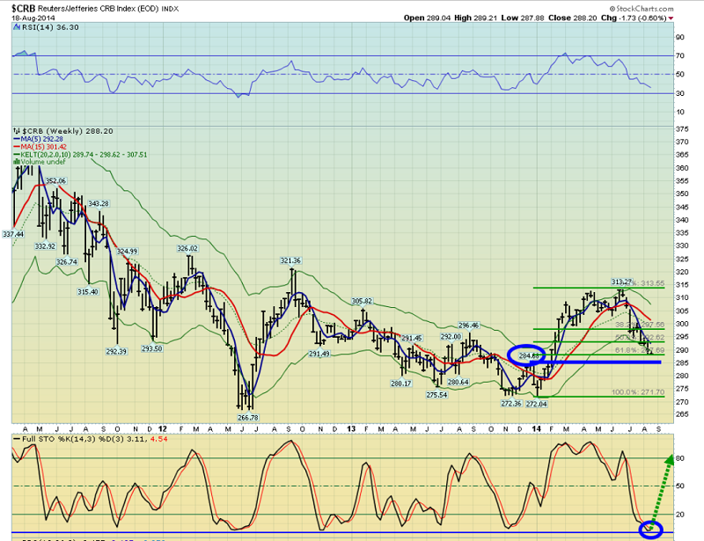Click the 280.64 low price label
704x541 pixels.
[458, 382]
